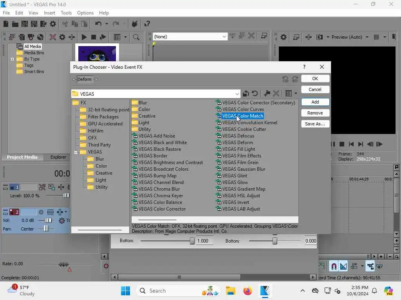This screenshot has width=401, height=300.
Task: Open the Preview (Auto) quality dropdown
Action: click(x=367, y=37)
